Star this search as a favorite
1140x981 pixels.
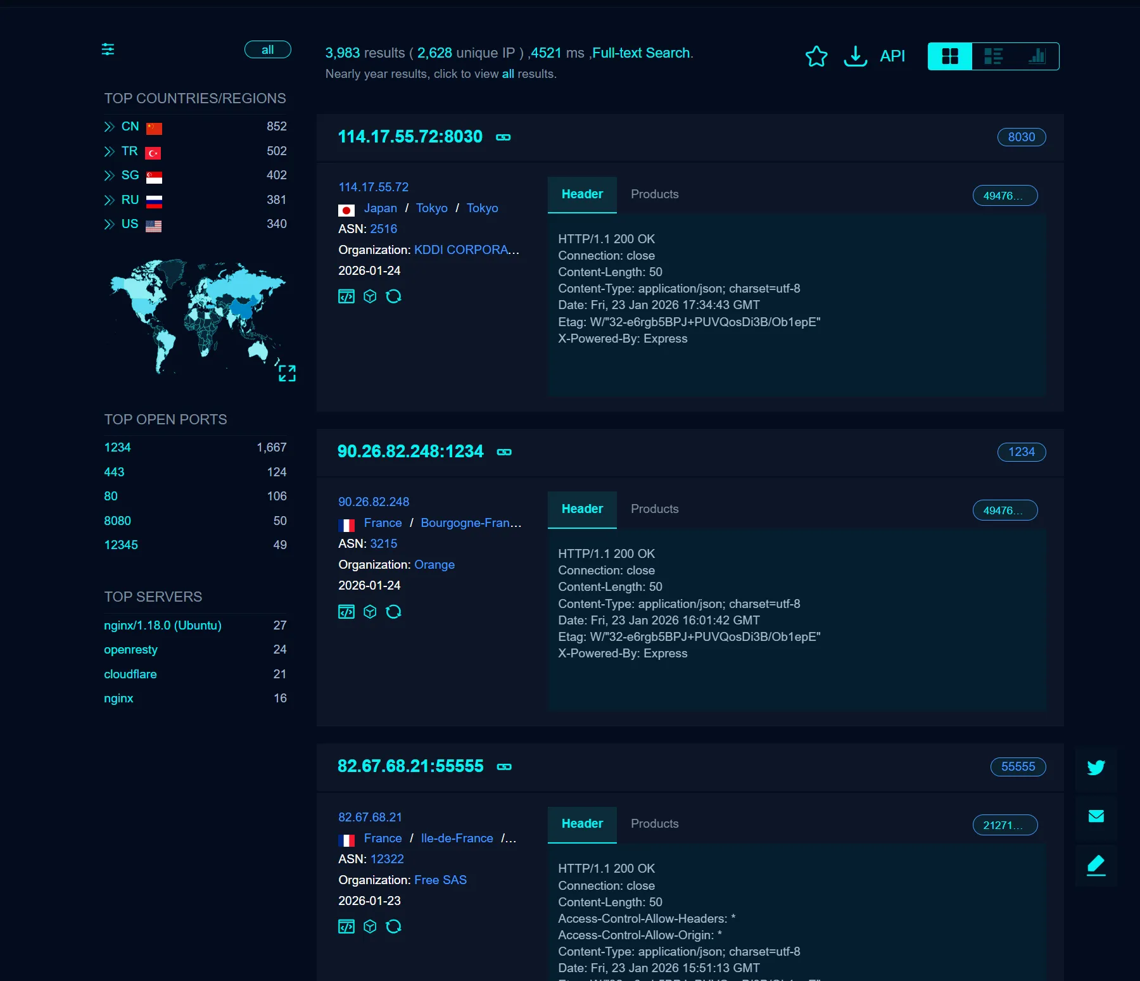pyautogui.click(x=816, y=56)
